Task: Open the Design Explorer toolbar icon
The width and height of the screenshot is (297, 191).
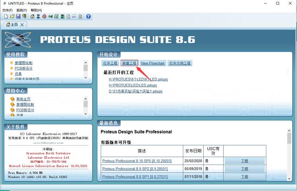Action: click(62, 17)
